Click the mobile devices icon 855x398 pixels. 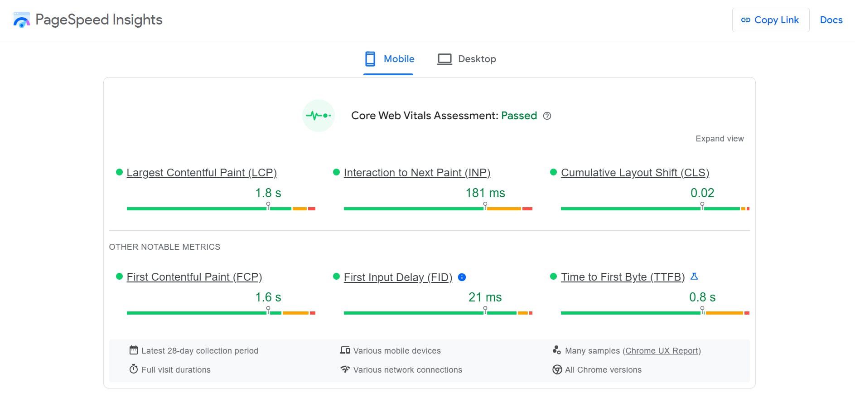[345, 350]
